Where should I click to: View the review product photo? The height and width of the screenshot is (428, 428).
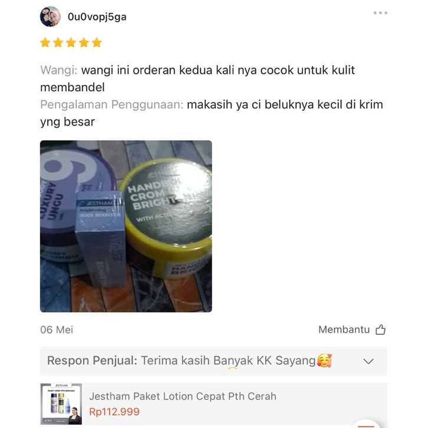[126, 226]
